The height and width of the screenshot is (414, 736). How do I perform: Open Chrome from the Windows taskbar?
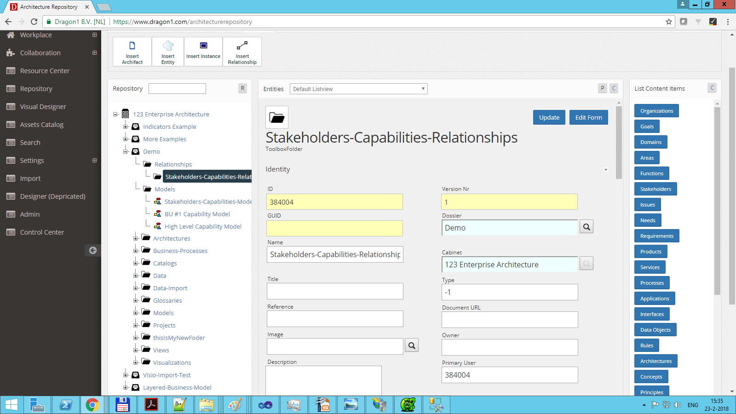tap(92, 405)
